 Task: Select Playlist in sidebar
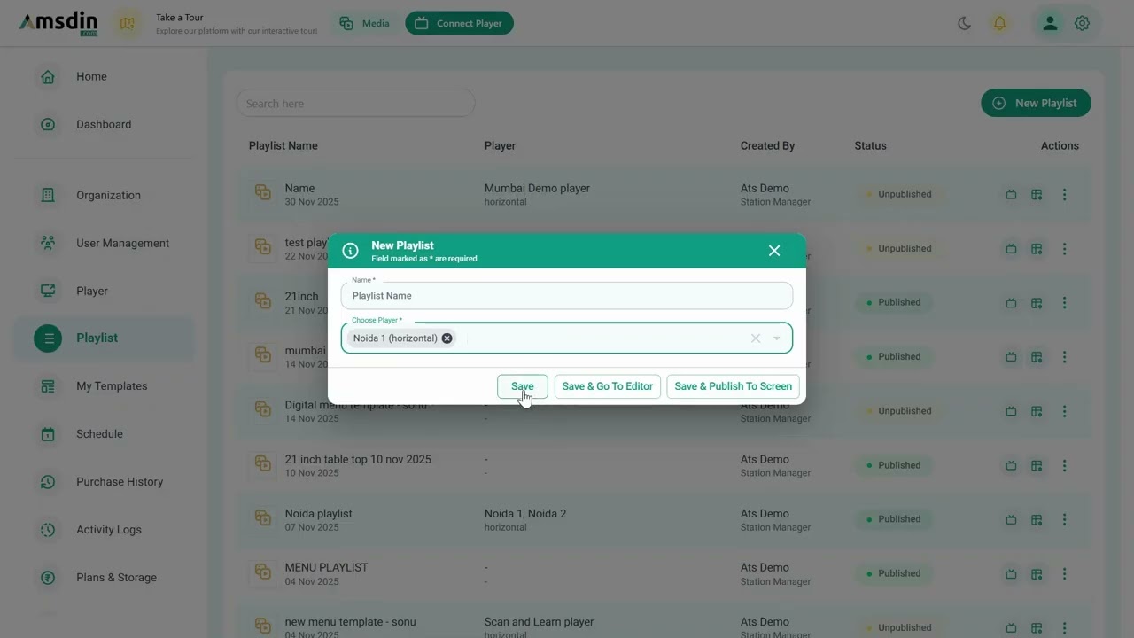point(105,338)
